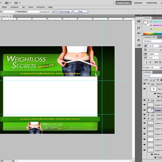Open the pixels/inch resolution units dropdown
The height and width of the screenshot is (162, 162).
[x=53, y=12]
